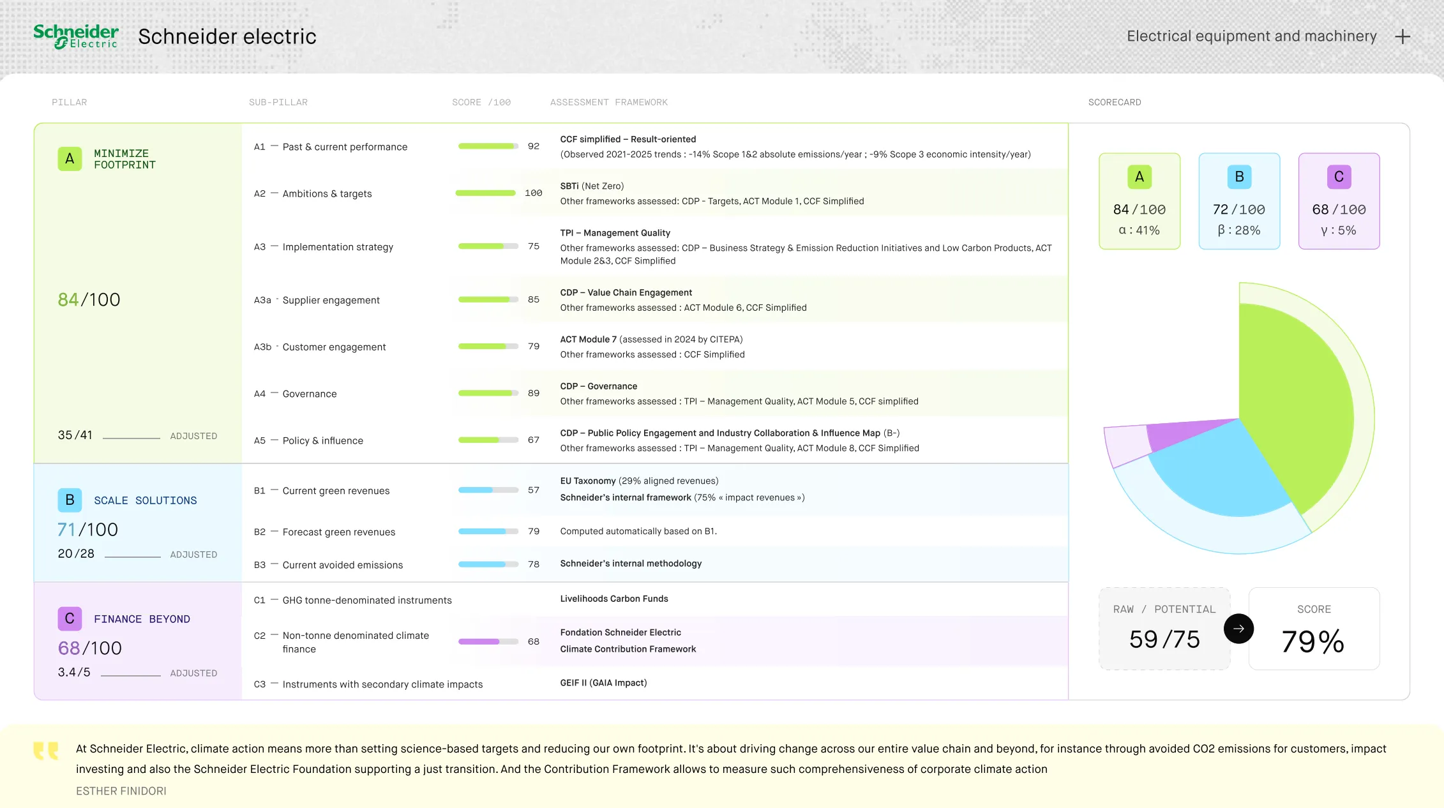The height and width of the screenshot is (808, 1444).
Task: Open the Livelihoods Carbon Funds framework
Action: [614, 599]
